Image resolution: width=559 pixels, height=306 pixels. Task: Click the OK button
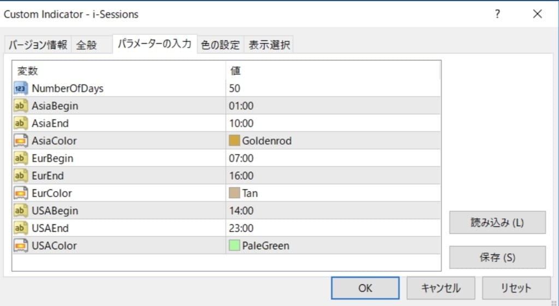pos(365,288)
